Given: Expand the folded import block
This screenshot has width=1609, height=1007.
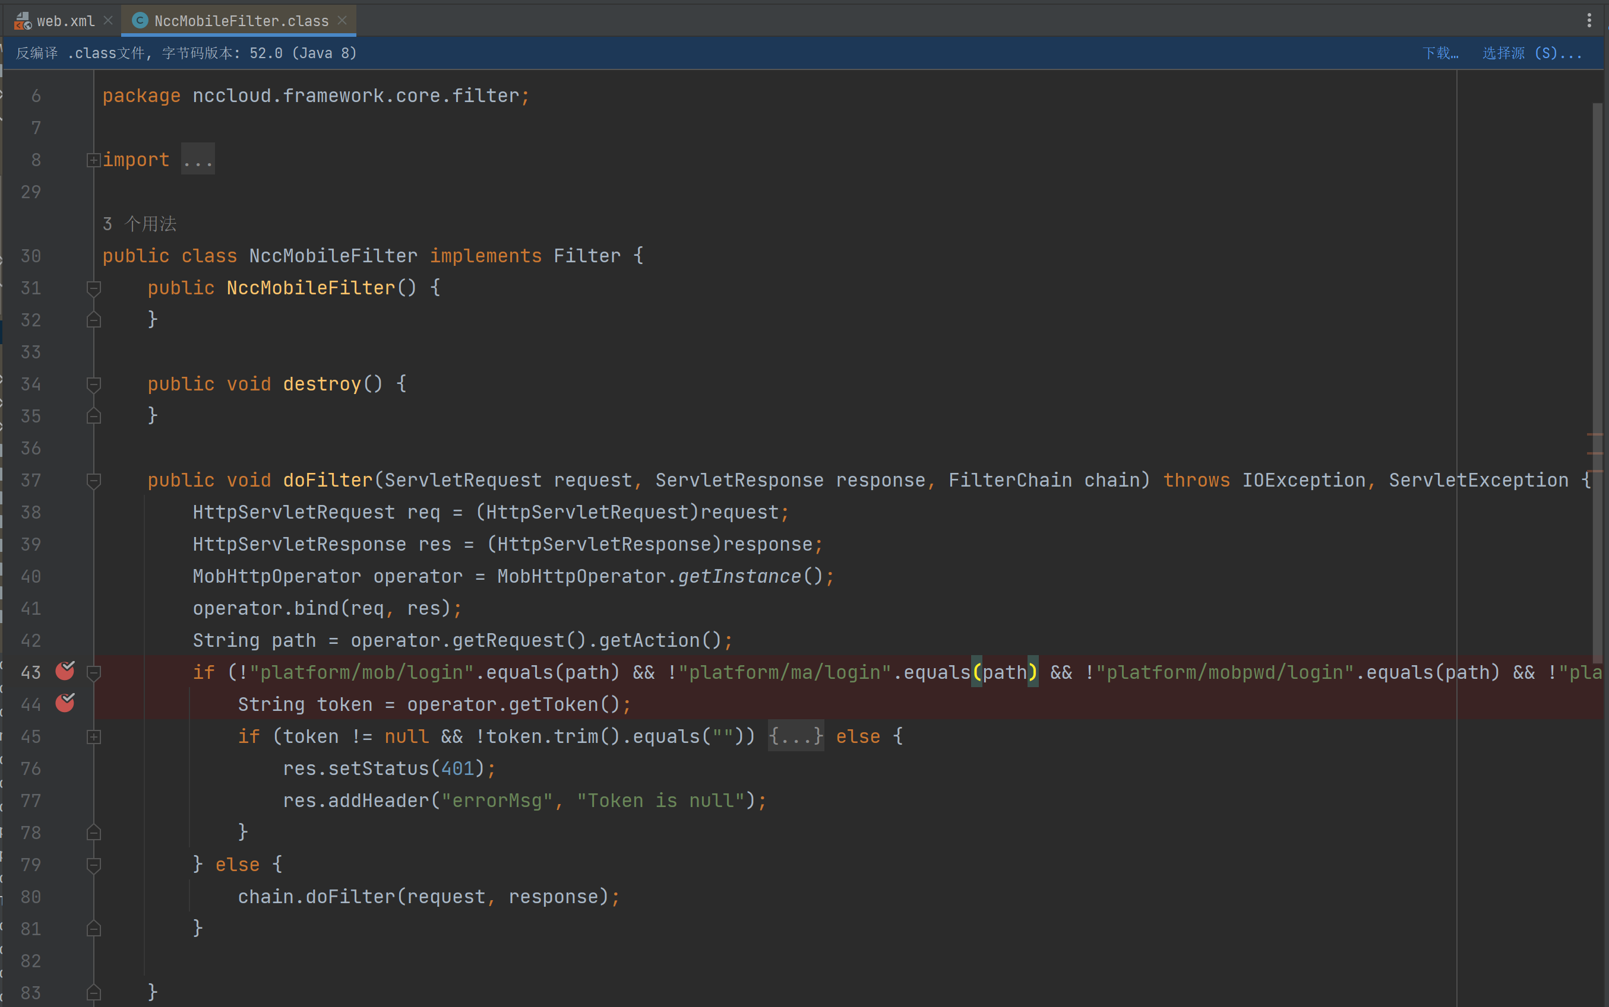Looking at the screenshot, I should (x=93, y=160).
